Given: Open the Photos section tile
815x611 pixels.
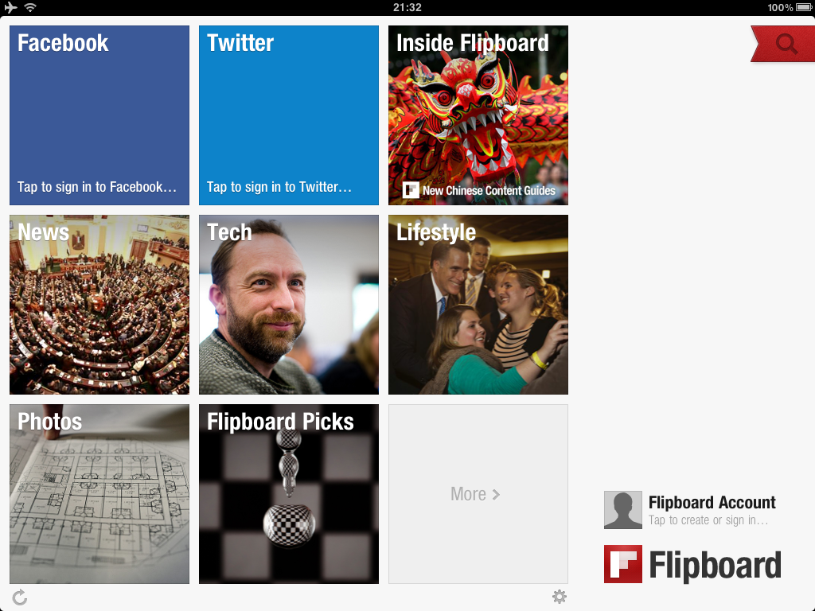Looking at the screenshot, I should tap(99, 494).
